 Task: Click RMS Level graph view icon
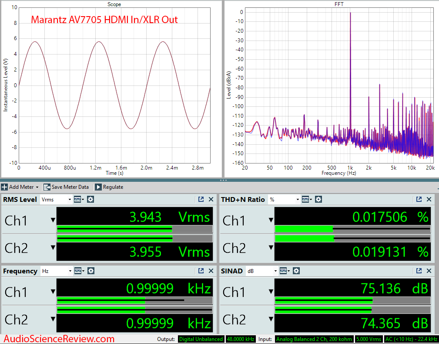click(79, 200)
